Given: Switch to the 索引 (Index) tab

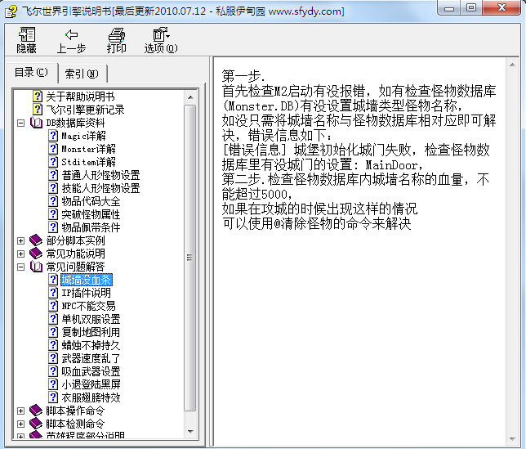Looking at the screenshot, I should (81, 74).
